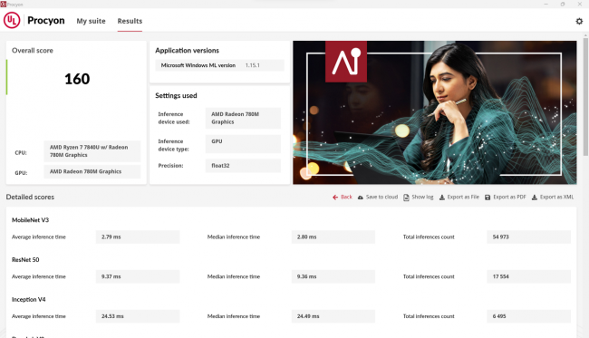
Task: Click the vertical scrollbar thumb
Action: click(x=585, y=96)
